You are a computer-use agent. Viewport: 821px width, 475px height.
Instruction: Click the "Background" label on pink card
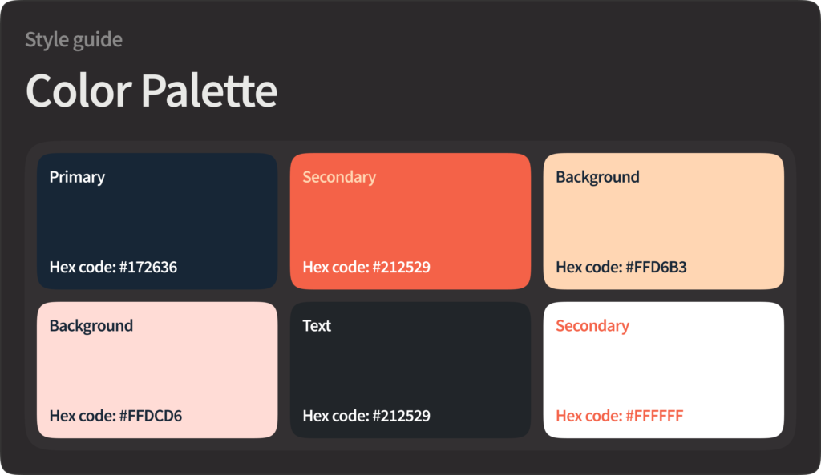click(91, 326)
